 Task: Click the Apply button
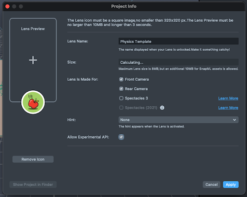point(231,184)
